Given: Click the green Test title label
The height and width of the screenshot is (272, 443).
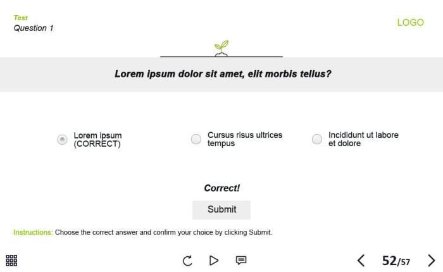Looking at the screenshot, I should coord(21,18).
